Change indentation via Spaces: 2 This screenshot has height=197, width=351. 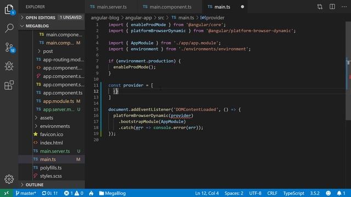234,193
